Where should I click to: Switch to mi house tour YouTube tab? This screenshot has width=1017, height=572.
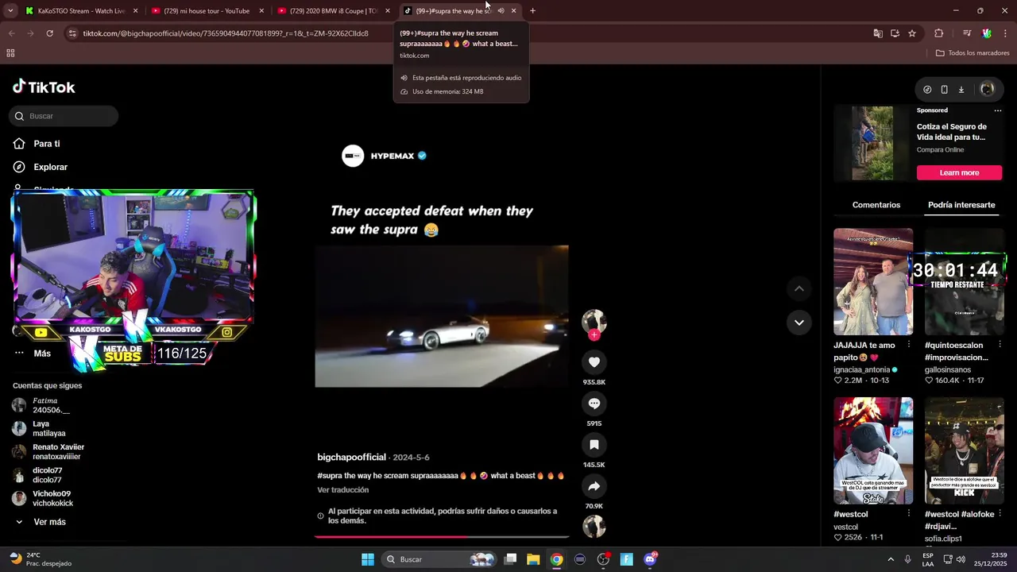[207, 11]
